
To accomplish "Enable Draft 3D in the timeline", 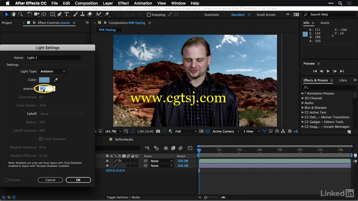I will 156,148.
